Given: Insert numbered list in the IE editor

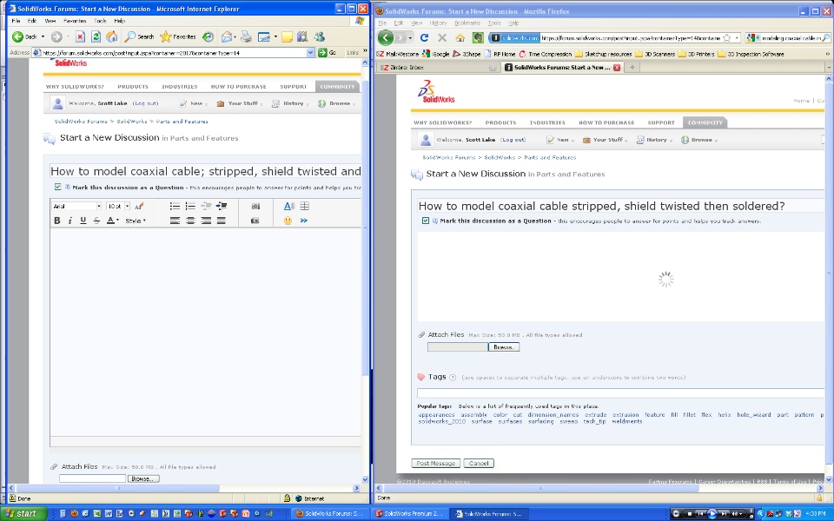Looking at the screenshot, I should coord(190,207).
